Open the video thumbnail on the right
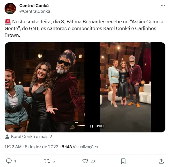Viewport: 169px width, 167px height. pyautogui.click(x=125, y=87)
